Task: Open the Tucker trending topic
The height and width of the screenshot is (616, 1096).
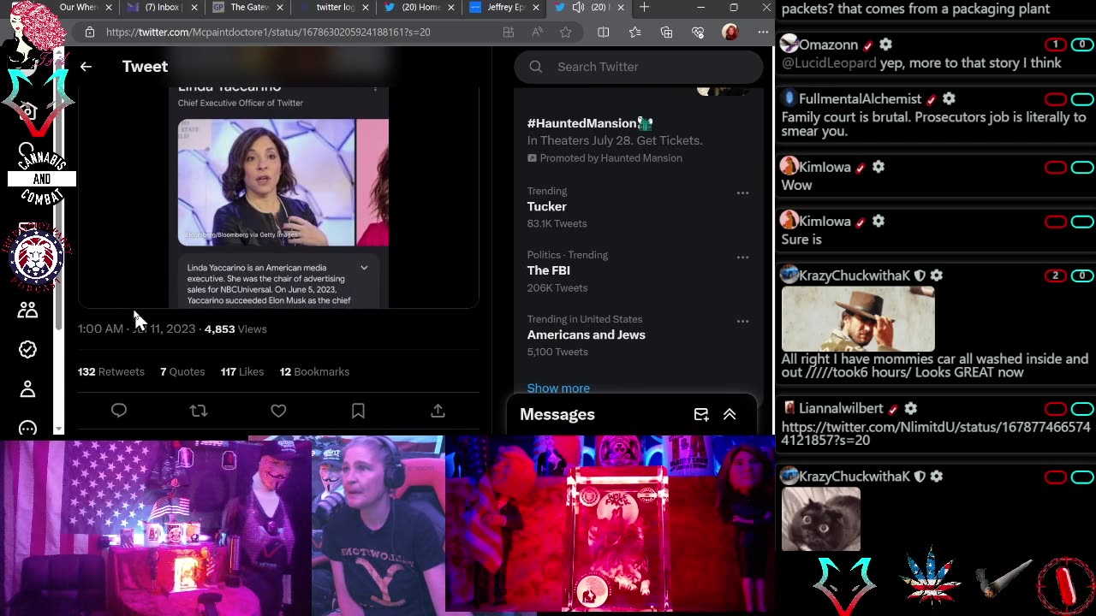Action: [x=547, y=206]
